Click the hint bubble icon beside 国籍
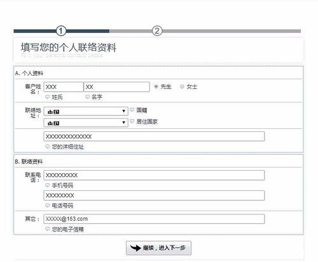Image resolution: width=318 pixels, height=262 pixels. coord(132,110)
